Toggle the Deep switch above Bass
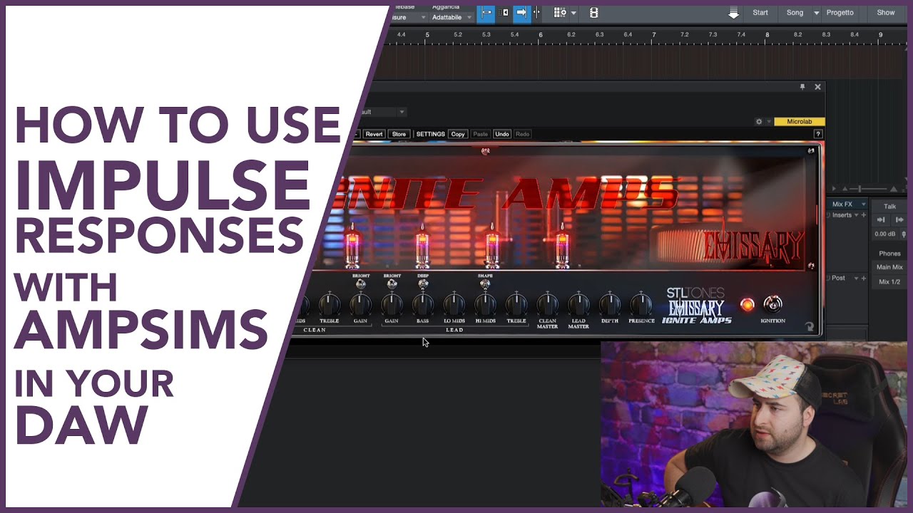 tap(423, 284)
